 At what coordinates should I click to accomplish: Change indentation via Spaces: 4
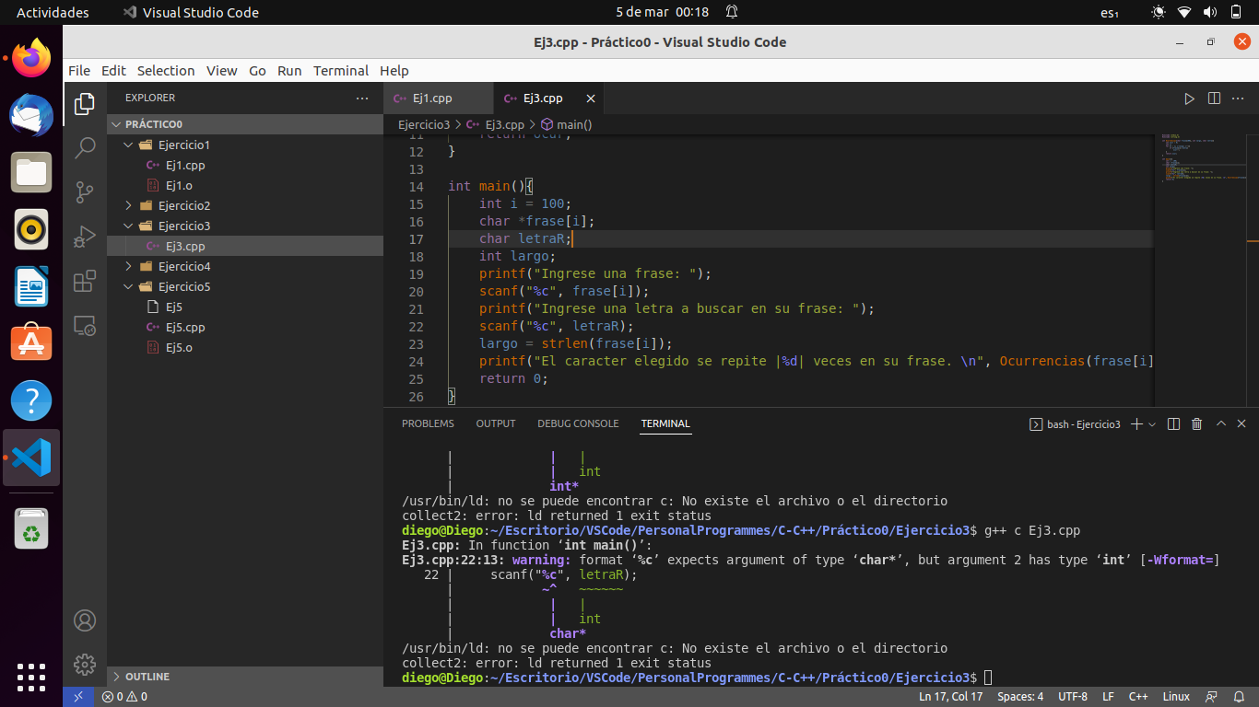tap(1020, 697)
